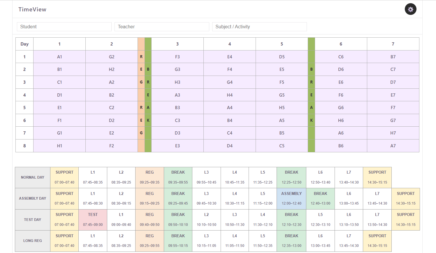Click the TimeView title
Viewport: 436px width, 253px height.
32,9
